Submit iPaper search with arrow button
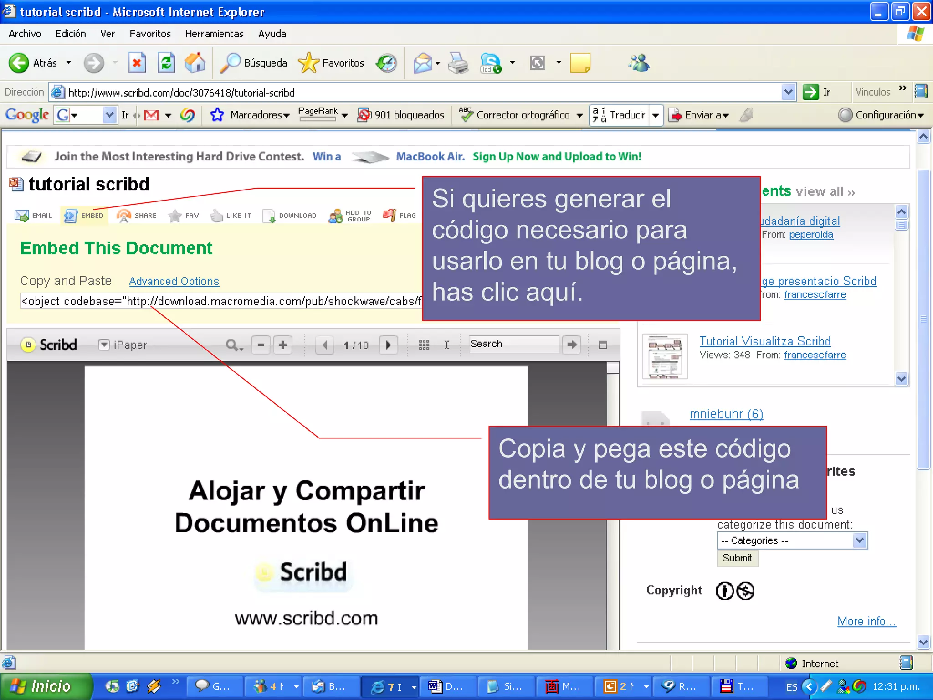 (572, 345)
